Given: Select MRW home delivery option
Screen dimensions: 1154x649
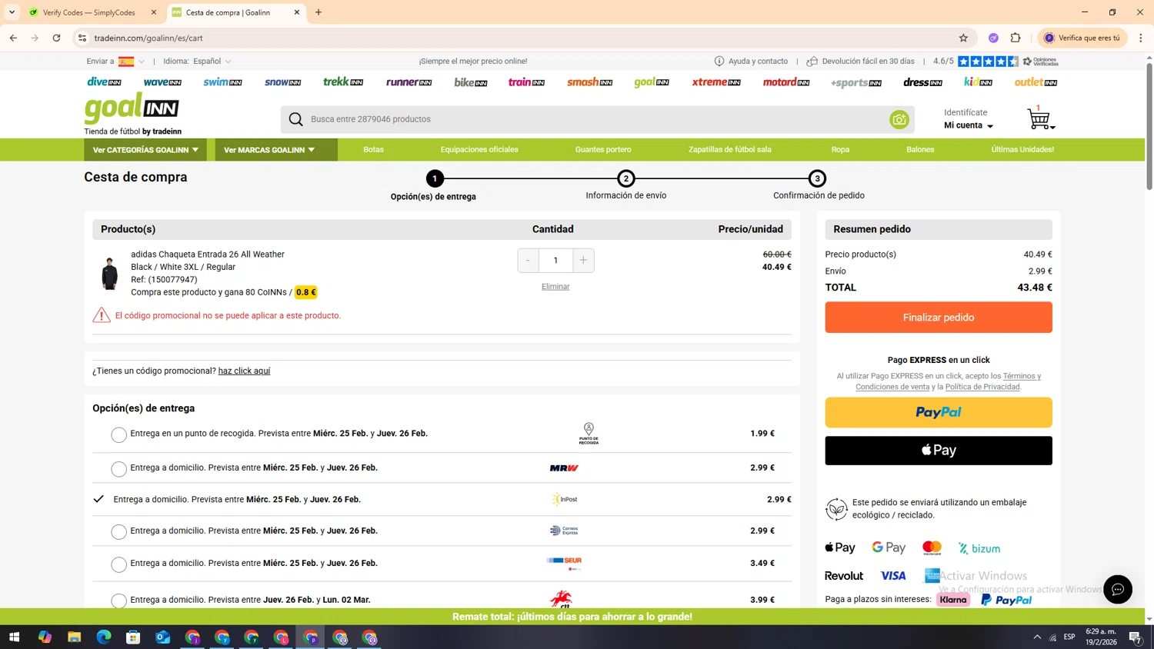Looking at the screenshot, I should pyautogui.click(x=118, y=468).
